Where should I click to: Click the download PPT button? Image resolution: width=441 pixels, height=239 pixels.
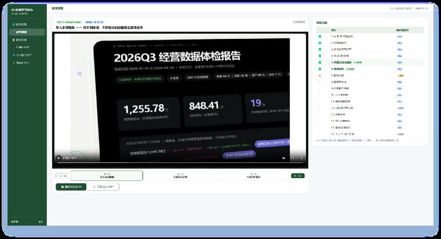[103, 187]
